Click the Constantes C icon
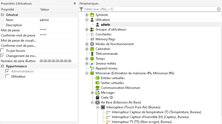This screenshot has height=124, width=222. 92,34
